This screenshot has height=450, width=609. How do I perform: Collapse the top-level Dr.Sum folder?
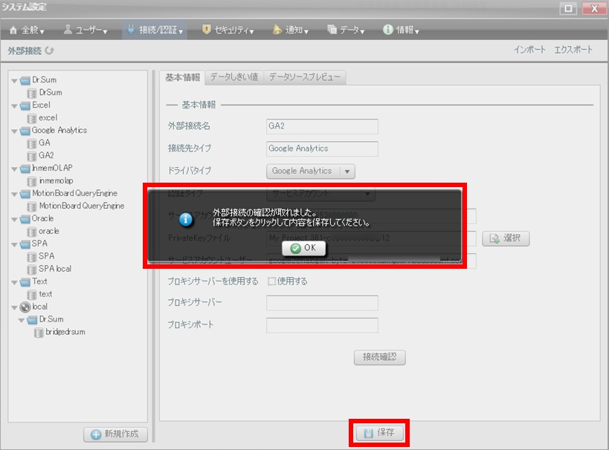(x=14, y=81)
